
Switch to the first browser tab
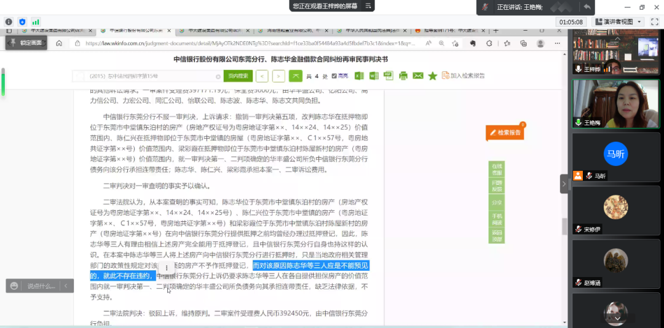pos(57,30)
